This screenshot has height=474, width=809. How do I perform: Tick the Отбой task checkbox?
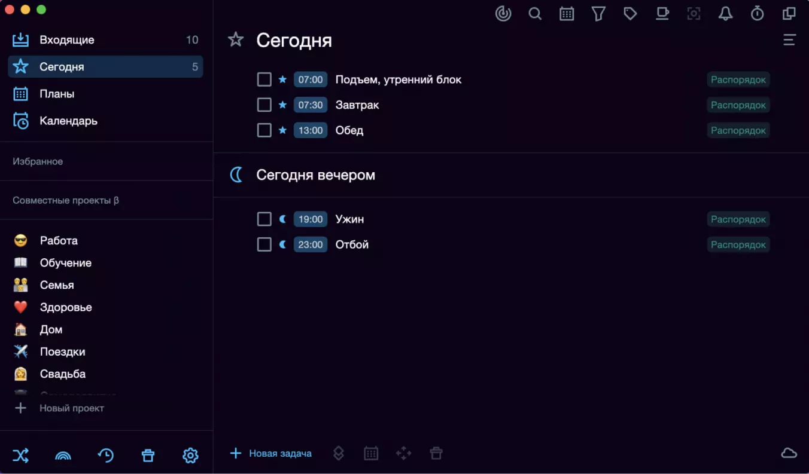coord(264,244)
